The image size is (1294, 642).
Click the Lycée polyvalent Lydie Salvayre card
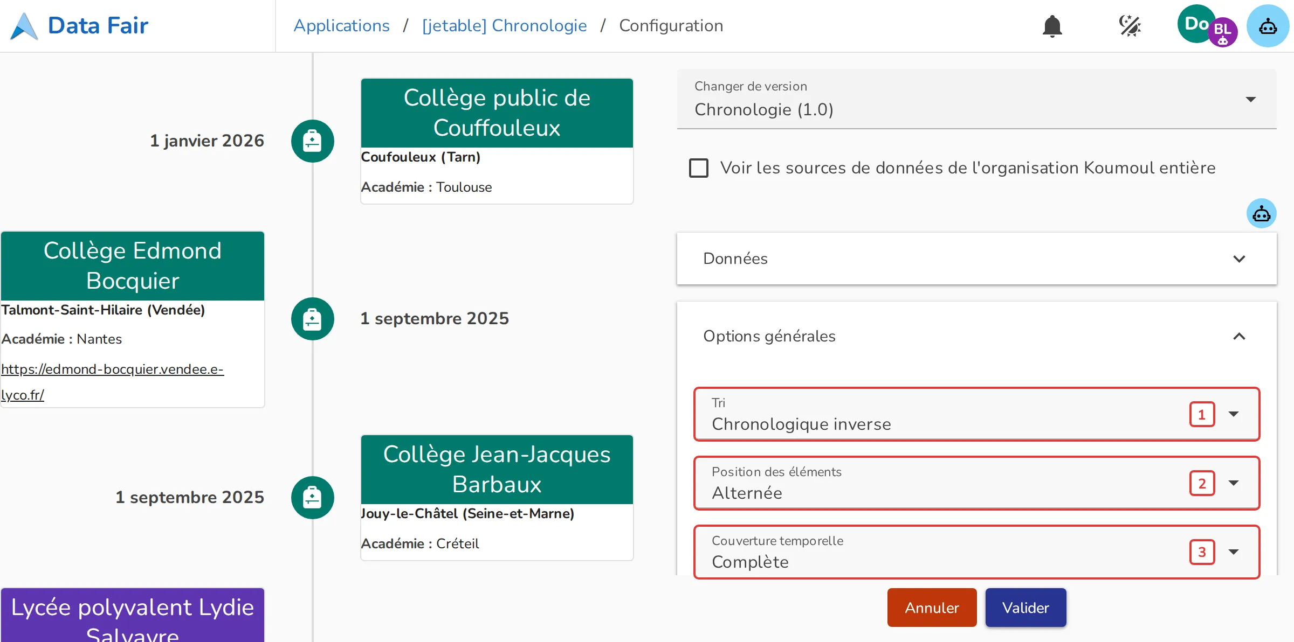click(133, 615)
